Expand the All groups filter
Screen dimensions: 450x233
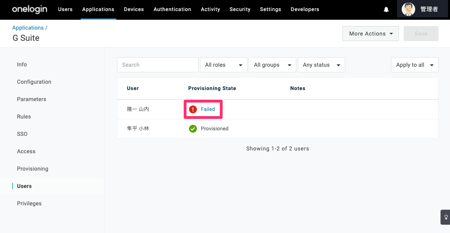coord(272,65)
